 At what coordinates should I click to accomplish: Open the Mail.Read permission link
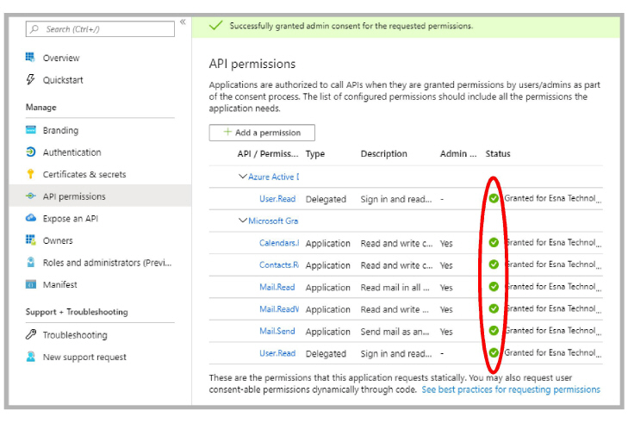[x=277, y=287]
